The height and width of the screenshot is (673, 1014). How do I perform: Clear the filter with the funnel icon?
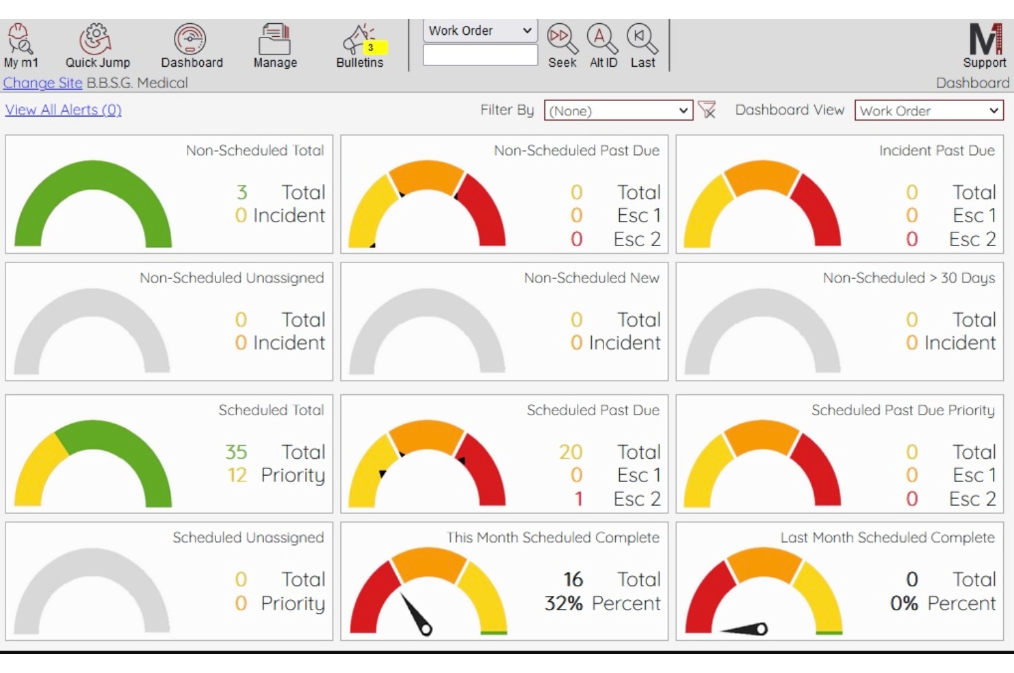707,110
